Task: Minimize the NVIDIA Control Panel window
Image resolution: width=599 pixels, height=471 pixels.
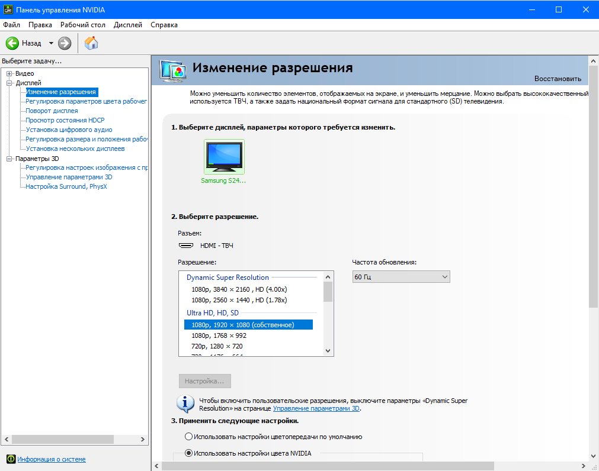Action: click(532, 9)
